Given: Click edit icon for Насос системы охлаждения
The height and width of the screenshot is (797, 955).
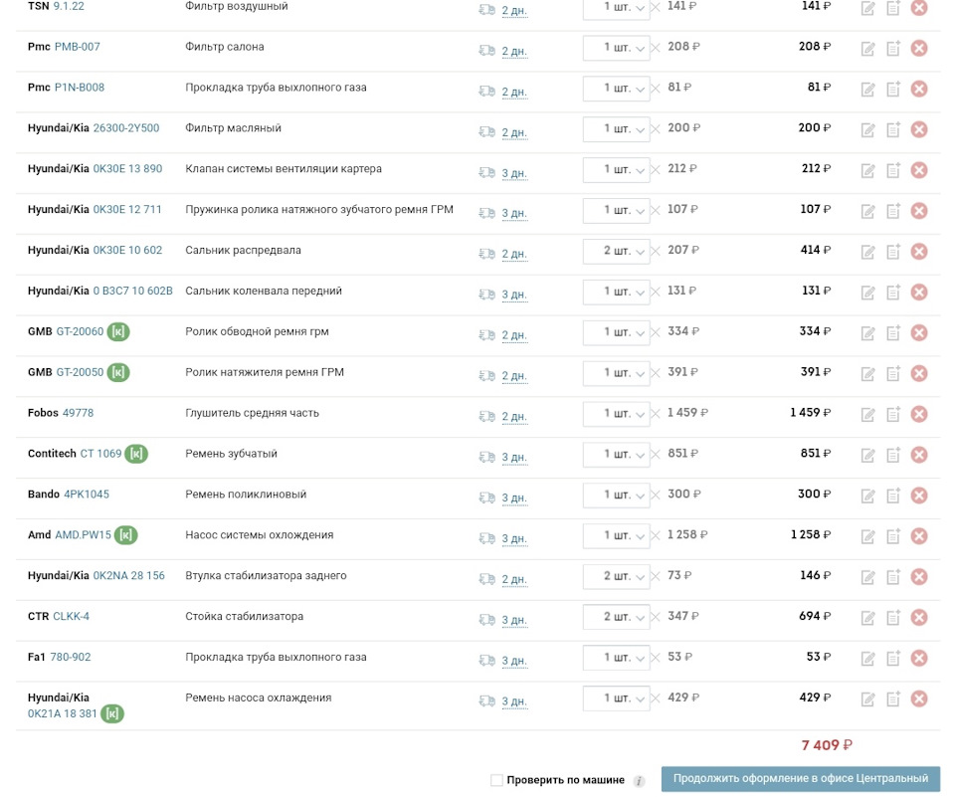Looking at the screenshot, I should pos(868,536).
